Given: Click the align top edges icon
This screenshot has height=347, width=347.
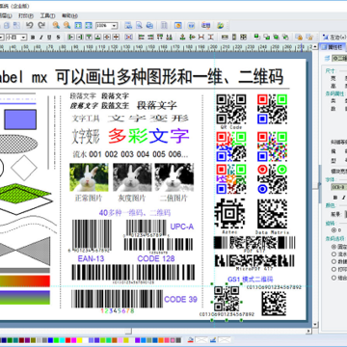Looking at the screenshot, I should click(90, 38).
